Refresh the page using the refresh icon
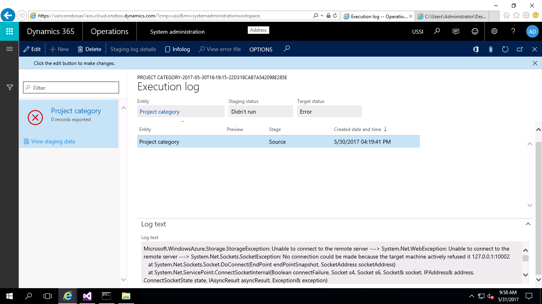 tap(505, 49)
